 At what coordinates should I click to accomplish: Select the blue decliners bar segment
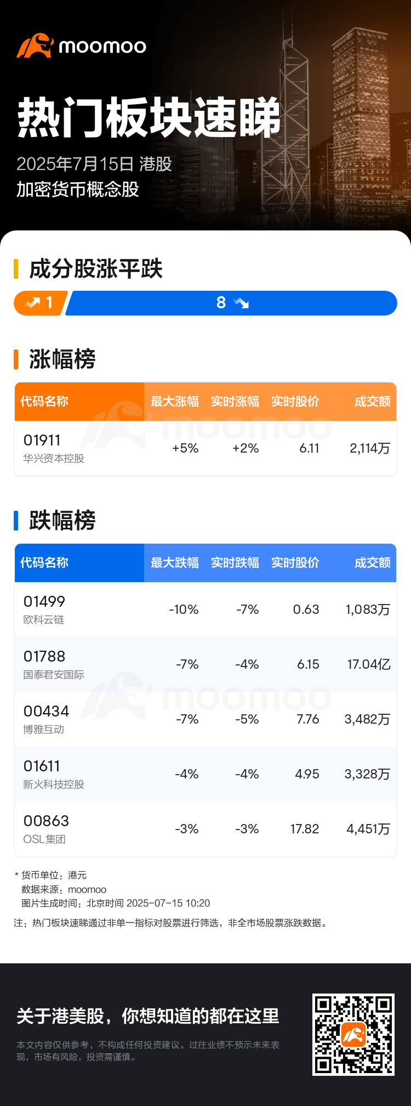231,303
